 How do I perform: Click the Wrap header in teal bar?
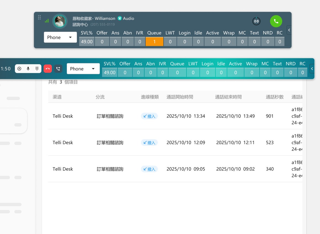[252, 64]
